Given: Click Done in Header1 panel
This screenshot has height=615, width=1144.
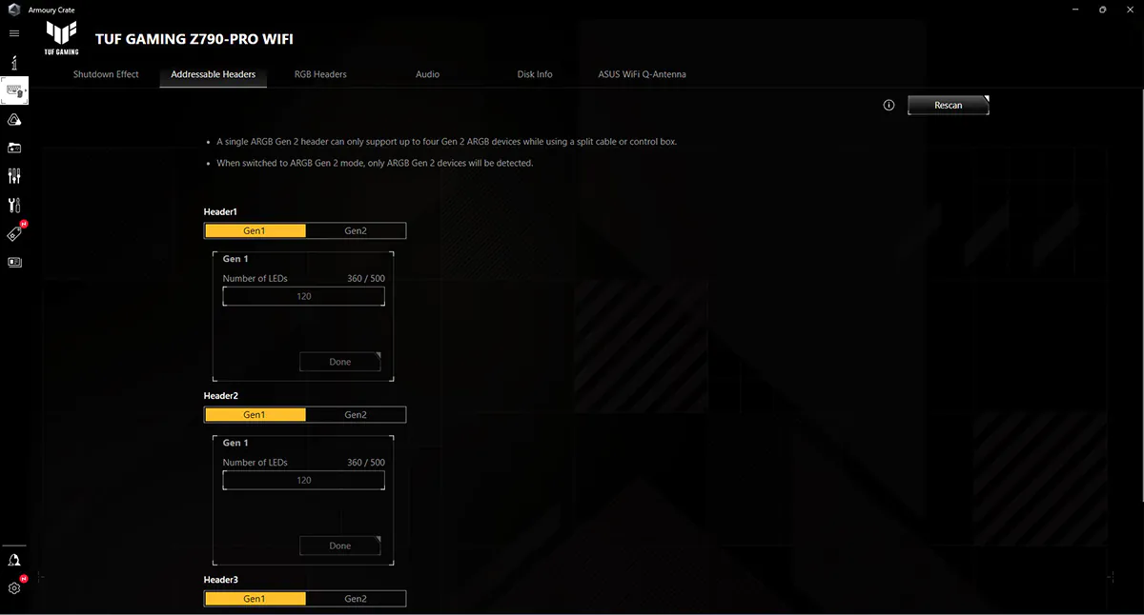Looking at the screenshot, I should tap(340, 362).
